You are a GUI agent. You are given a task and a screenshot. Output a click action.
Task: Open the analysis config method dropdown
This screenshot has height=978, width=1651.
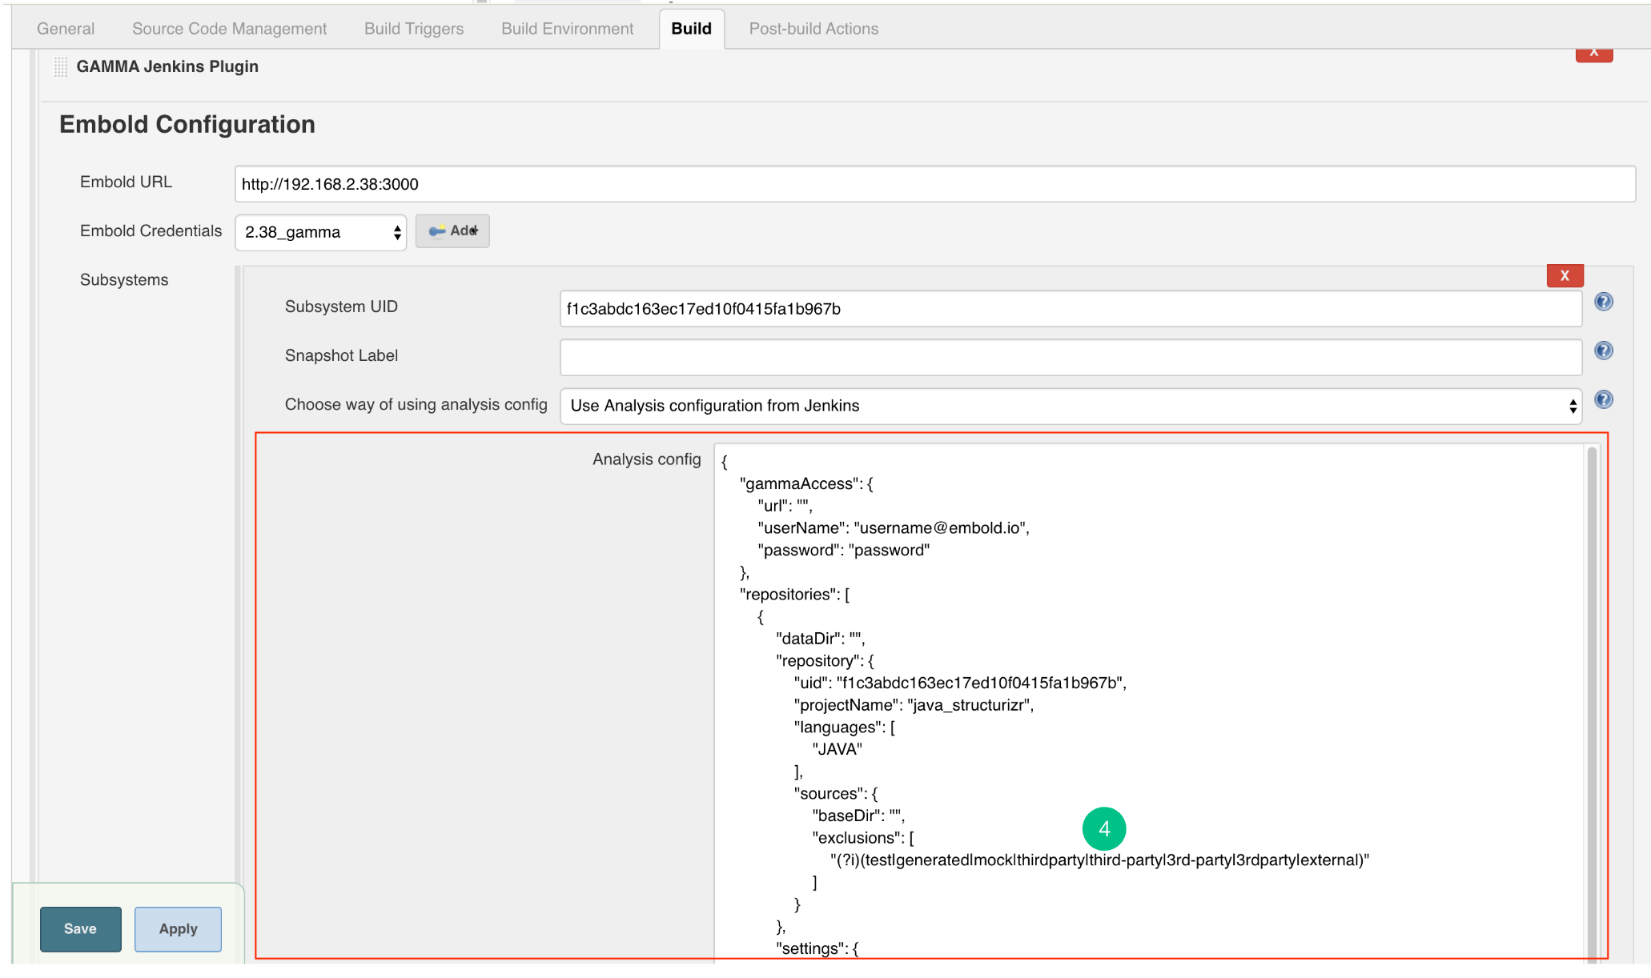pyautogui.click(x=1071, y=406)
